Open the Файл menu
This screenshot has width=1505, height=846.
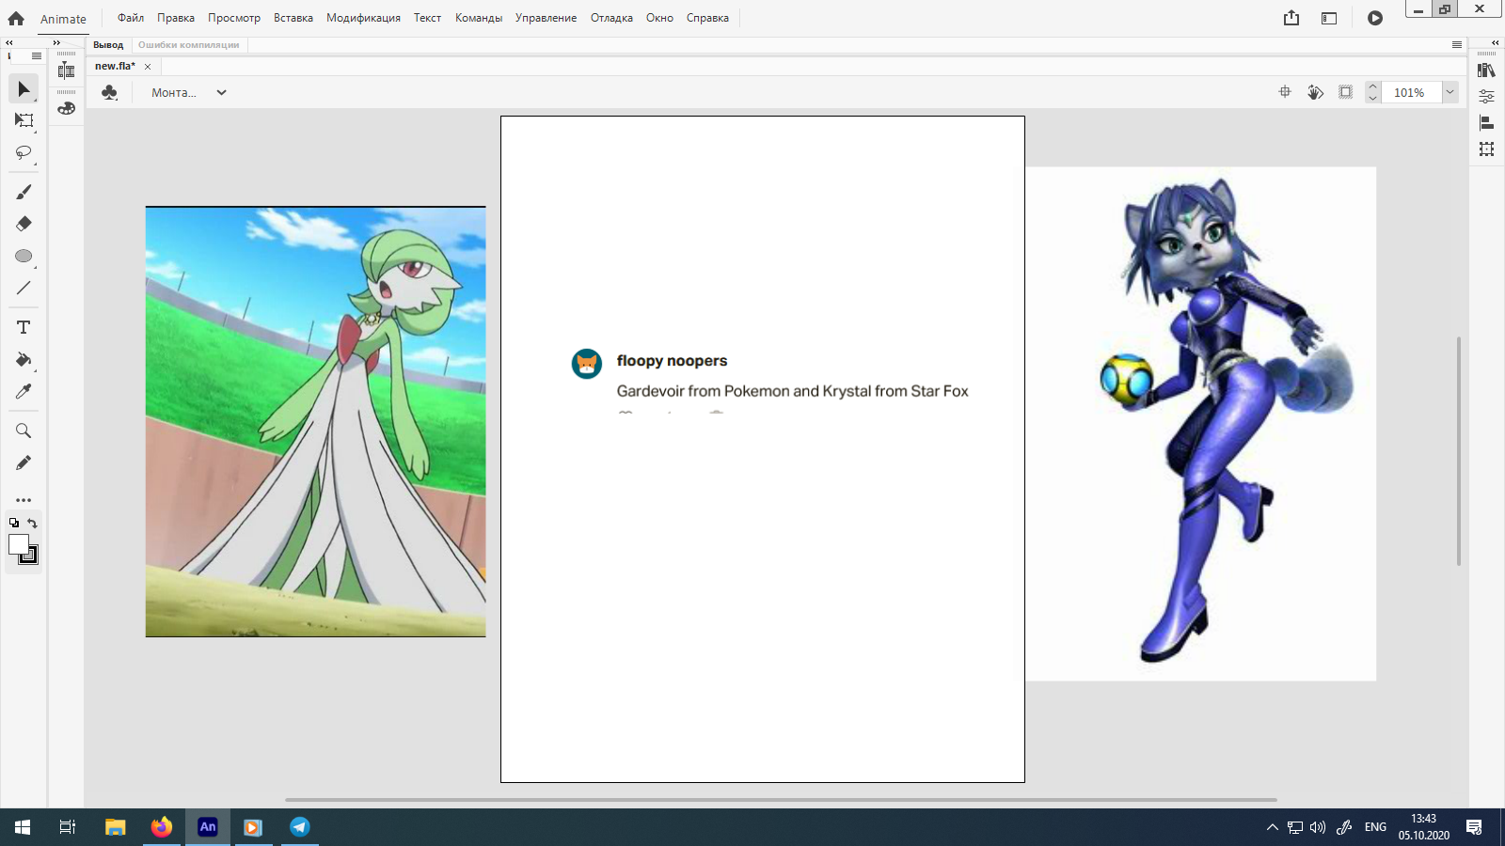[x=131, y=18]
